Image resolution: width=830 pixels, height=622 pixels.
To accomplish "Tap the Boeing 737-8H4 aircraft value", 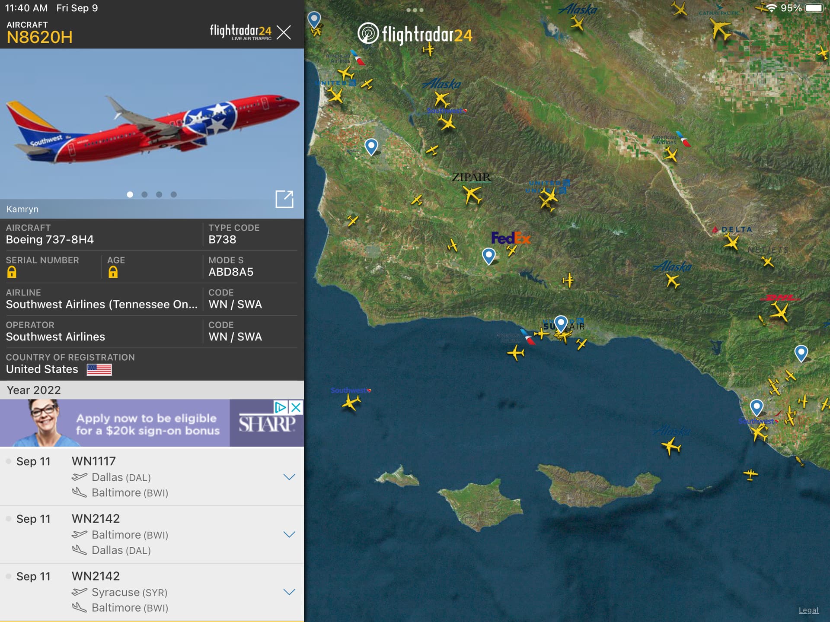I will pyautogui.click(x=50, y=240).
